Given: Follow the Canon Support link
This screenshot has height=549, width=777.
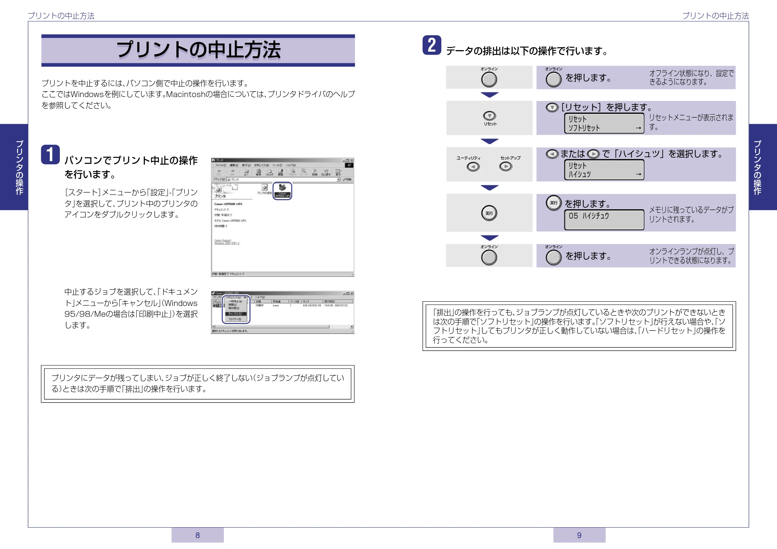Looking at the screenshot, I should (x=223, y=241).
